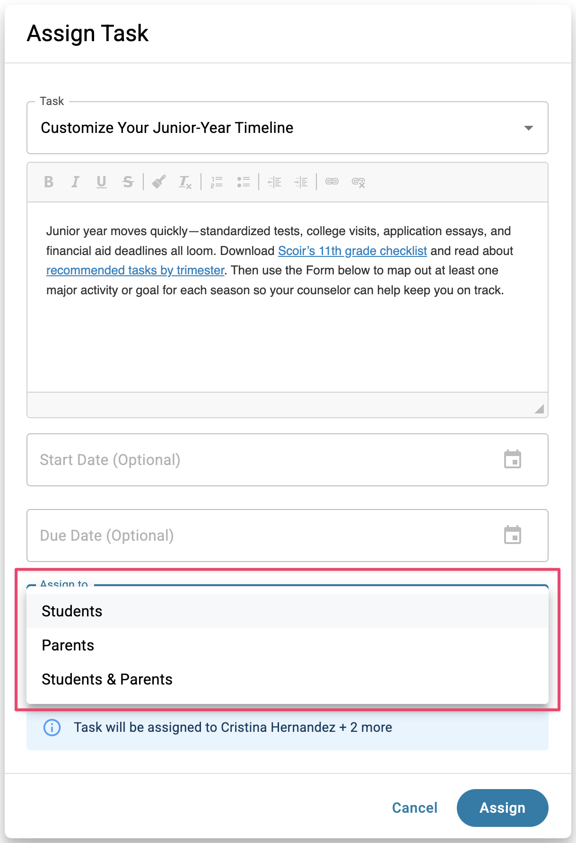This screenshot has width=576, height=843.
Task: Click the remove format icon
Action: tap(185, 182)
